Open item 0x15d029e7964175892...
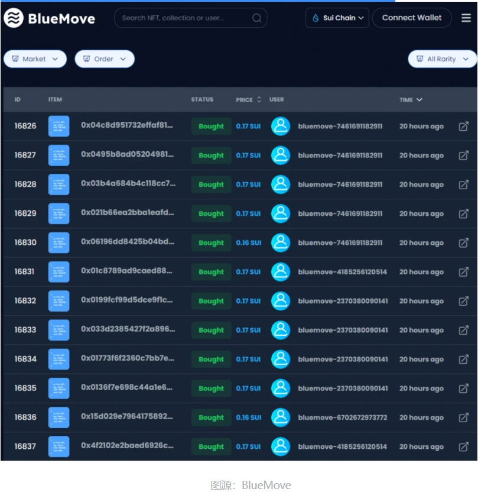Image resolution: width=478 pixels, height=492 pixels. click(x=127, y=417)
